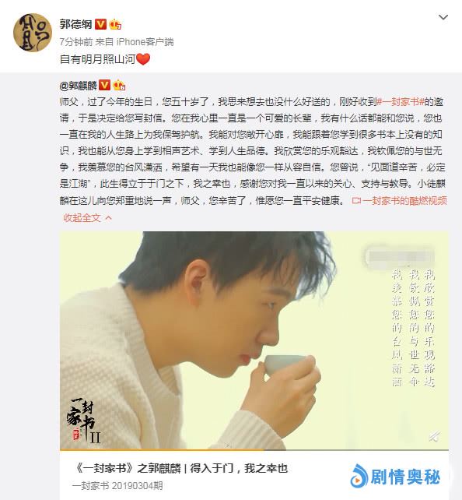The width and height of the screenshot is (462, 500).
Task: Click the verified V badge beside @郭麒麟
Action: pos(104,85)
